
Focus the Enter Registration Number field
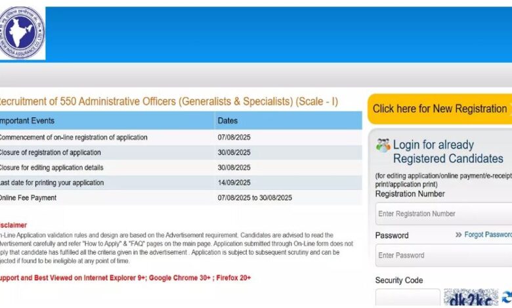[444, 214]
